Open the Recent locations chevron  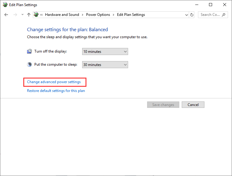(x=22, y=15)
